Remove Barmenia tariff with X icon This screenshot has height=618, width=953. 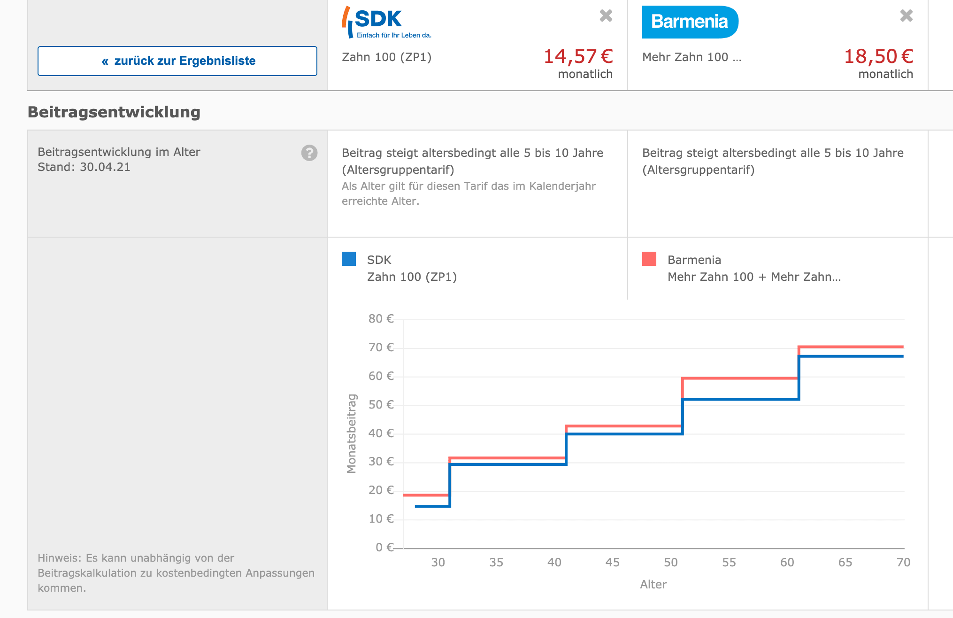pos(906,16)
